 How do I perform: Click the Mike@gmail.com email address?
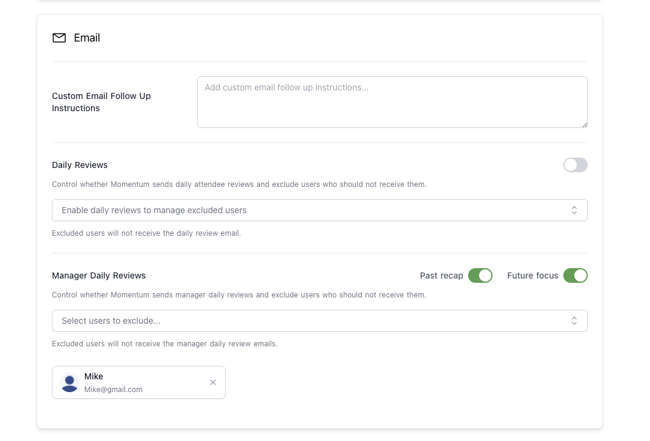(x=113, y=389)
